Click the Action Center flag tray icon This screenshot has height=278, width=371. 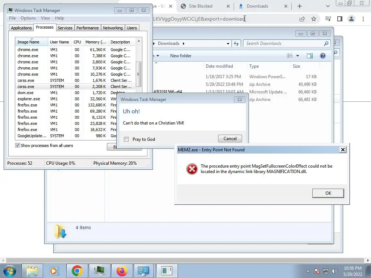click(x=317, y=271)
